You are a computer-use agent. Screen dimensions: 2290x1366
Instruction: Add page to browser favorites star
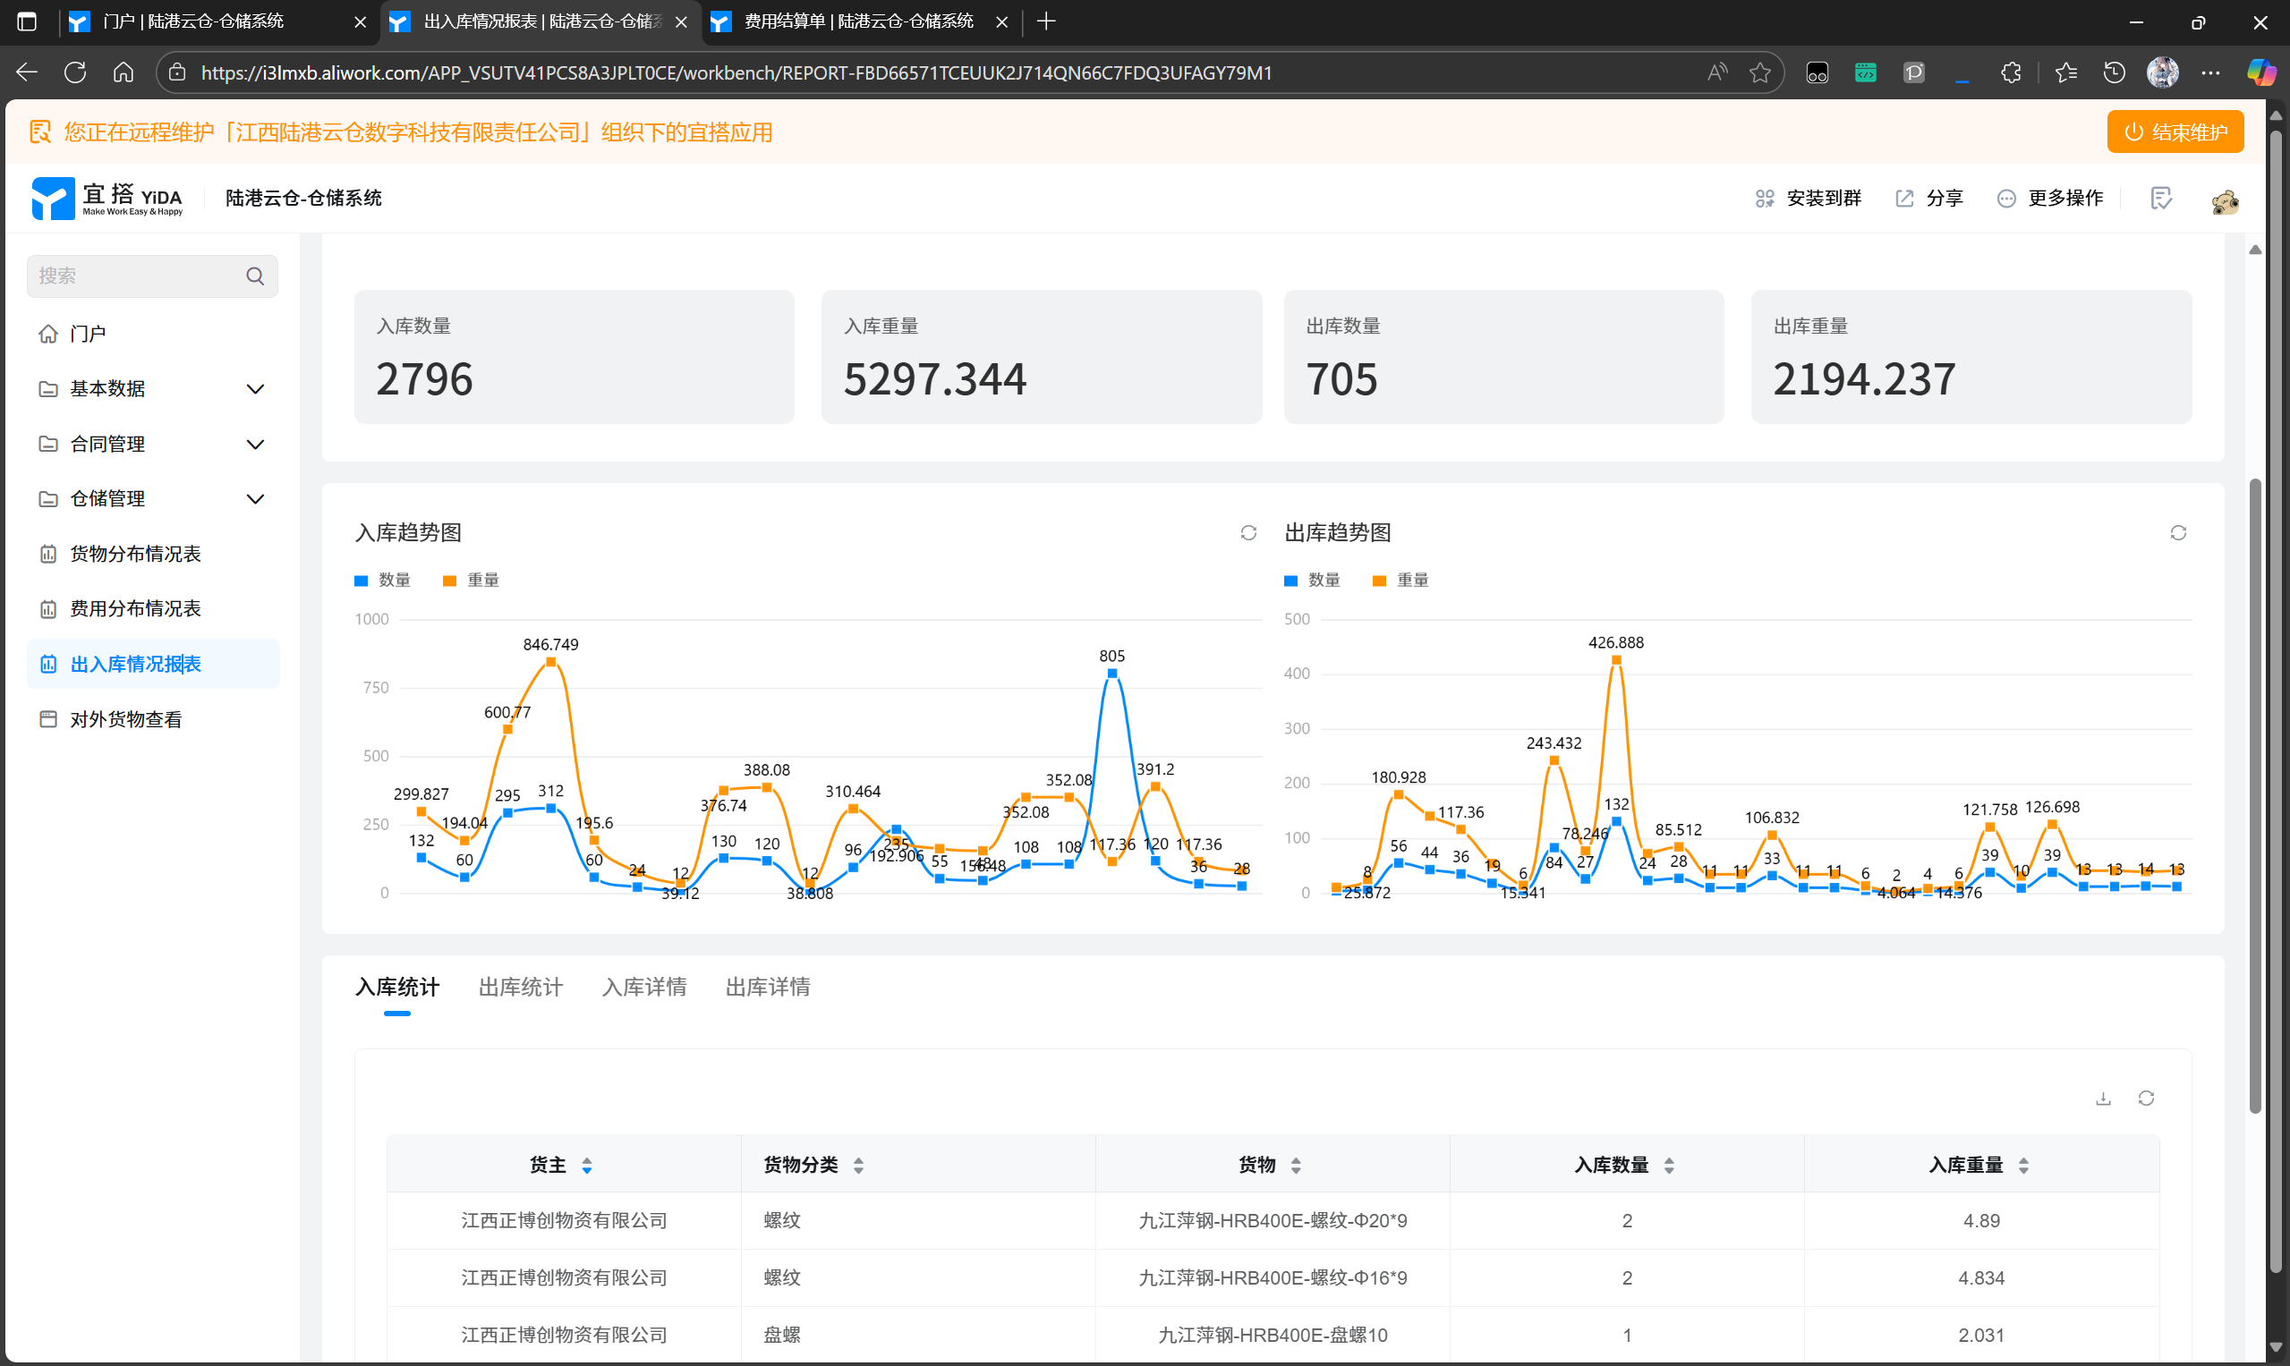tap(1759, 72)
